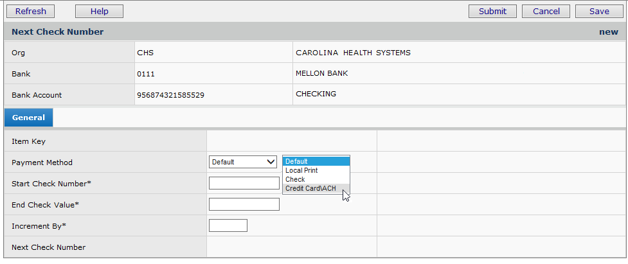The image size is (628, 264).
Task: Click the Carolina Health Systems text
Action: pos(353,53)
